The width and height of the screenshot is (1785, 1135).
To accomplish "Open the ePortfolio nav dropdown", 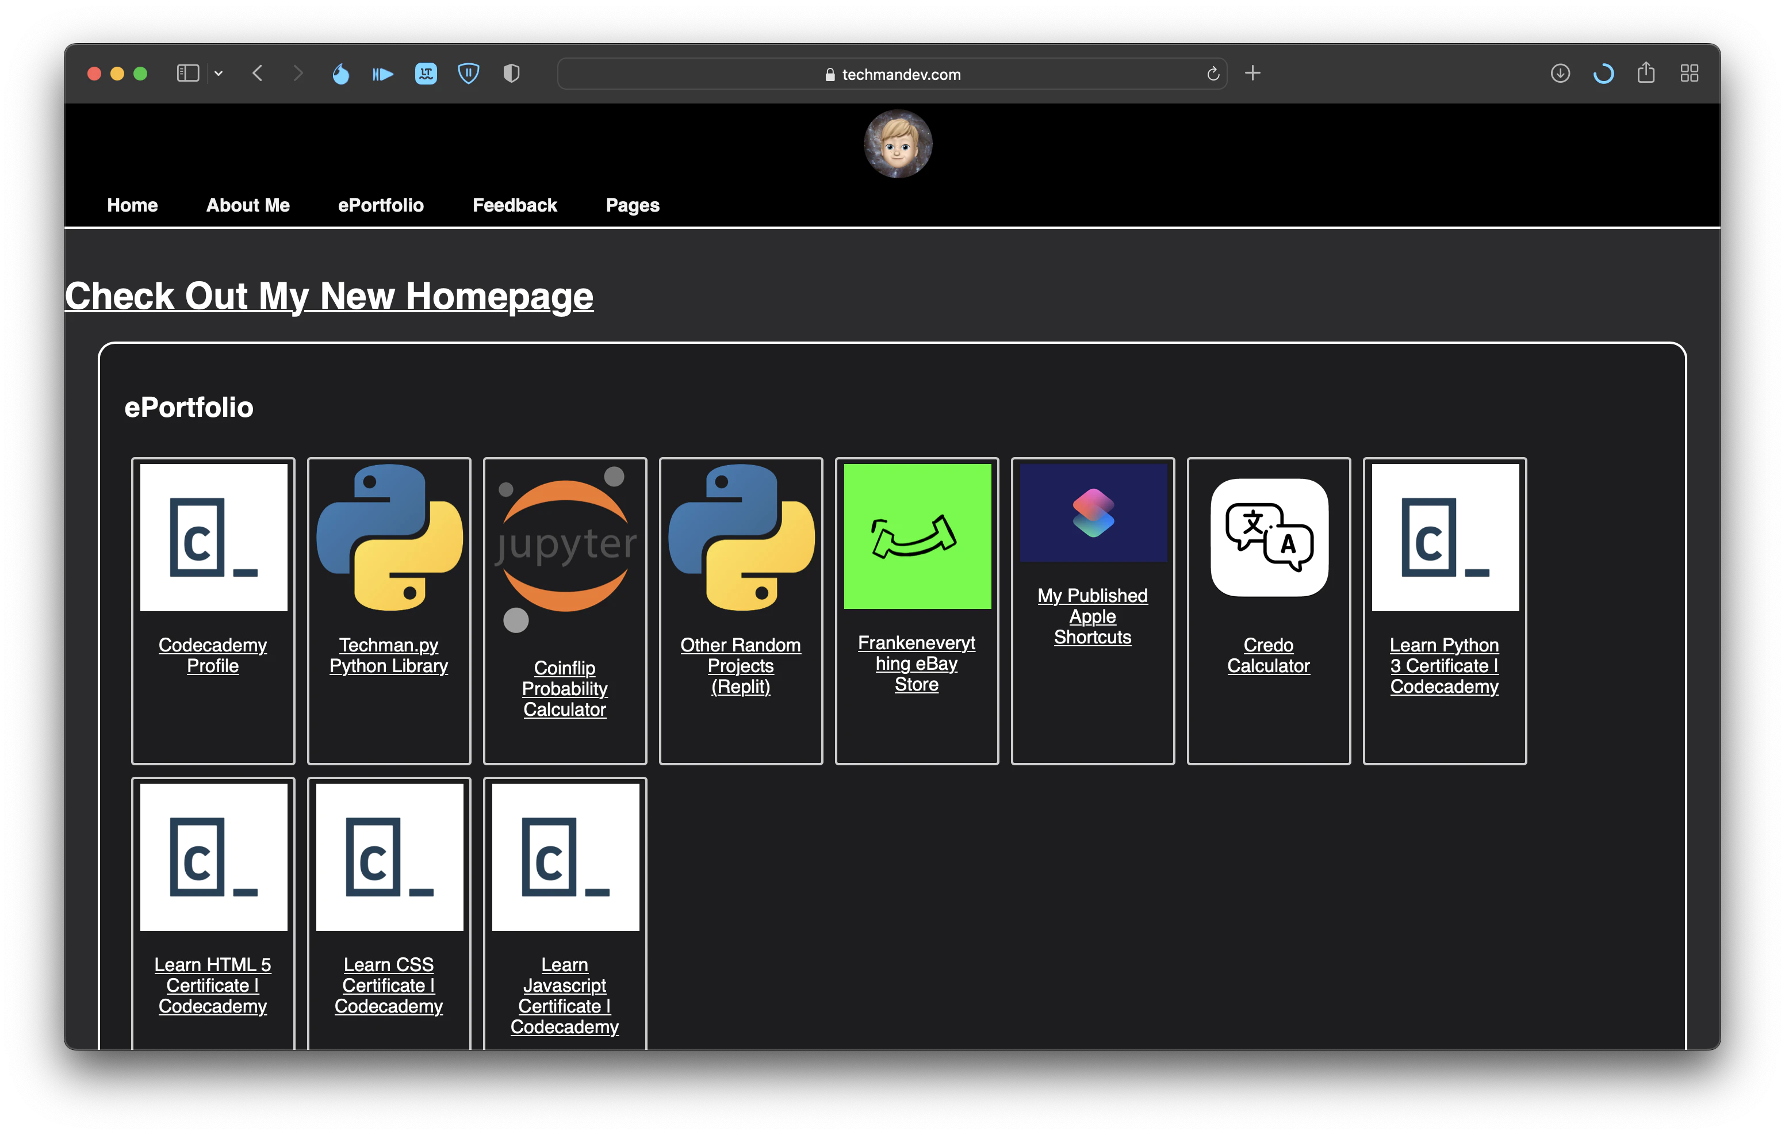I will pyautogui.click(x=380, y=205).
